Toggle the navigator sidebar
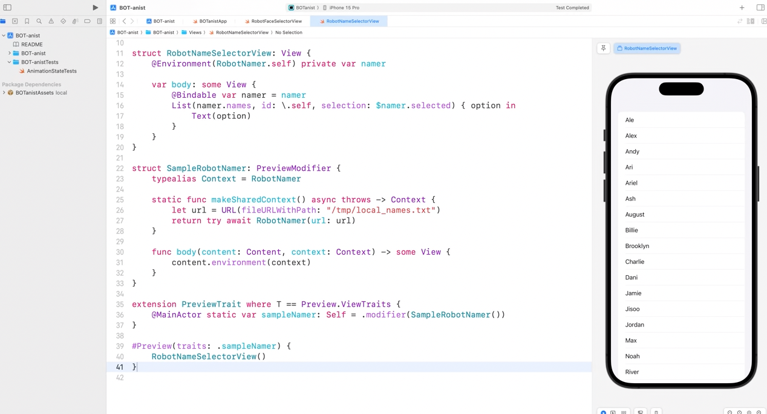Image resolution: width=767 pixels, height=414 pixels. [x=7, y=8]
